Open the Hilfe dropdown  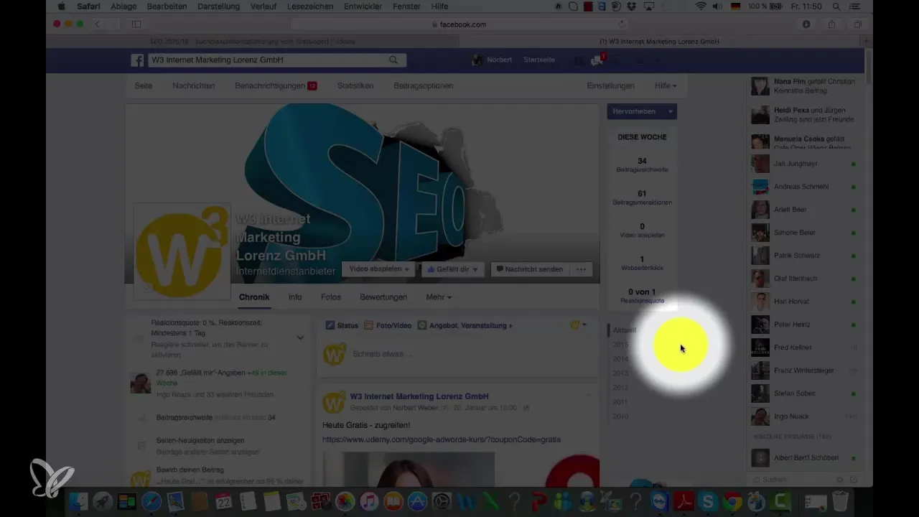coord(666,85)
